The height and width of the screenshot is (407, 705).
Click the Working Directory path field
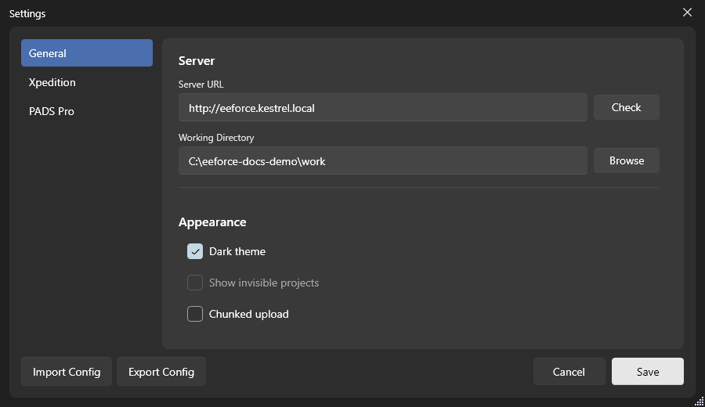pyautogui.click(x=382, y=160)
